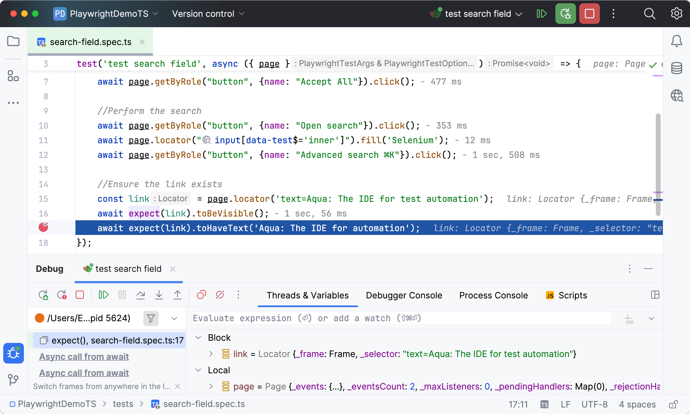Toggle the frames filter in debug panel
This screenshot has height=414, width=690.
[x=150, y=318]
